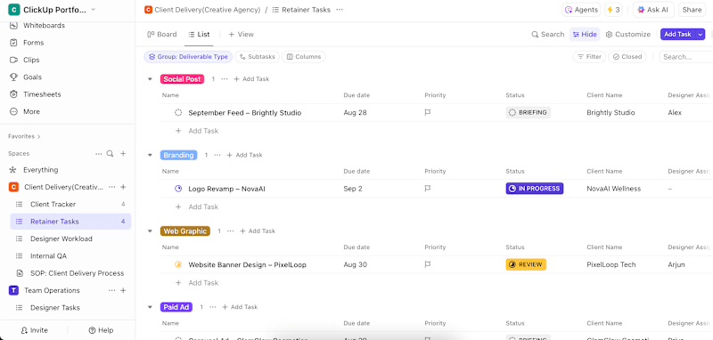This screenshot has height=340, width=713.
Task: Open the ClickUp workspace avatar icon
Action: 13,10
